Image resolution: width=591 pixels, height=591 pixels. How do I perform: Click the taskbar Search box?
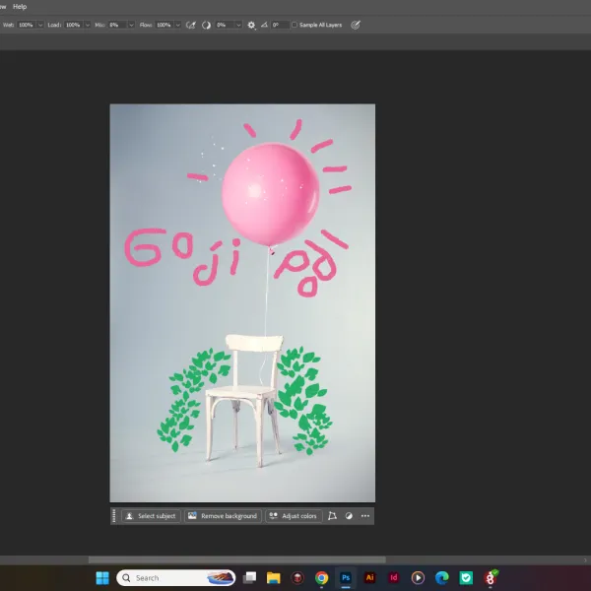pos(176,578)
